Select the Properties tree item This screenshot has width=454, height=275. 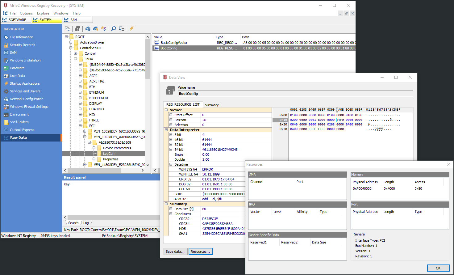(x=110, y=159)
